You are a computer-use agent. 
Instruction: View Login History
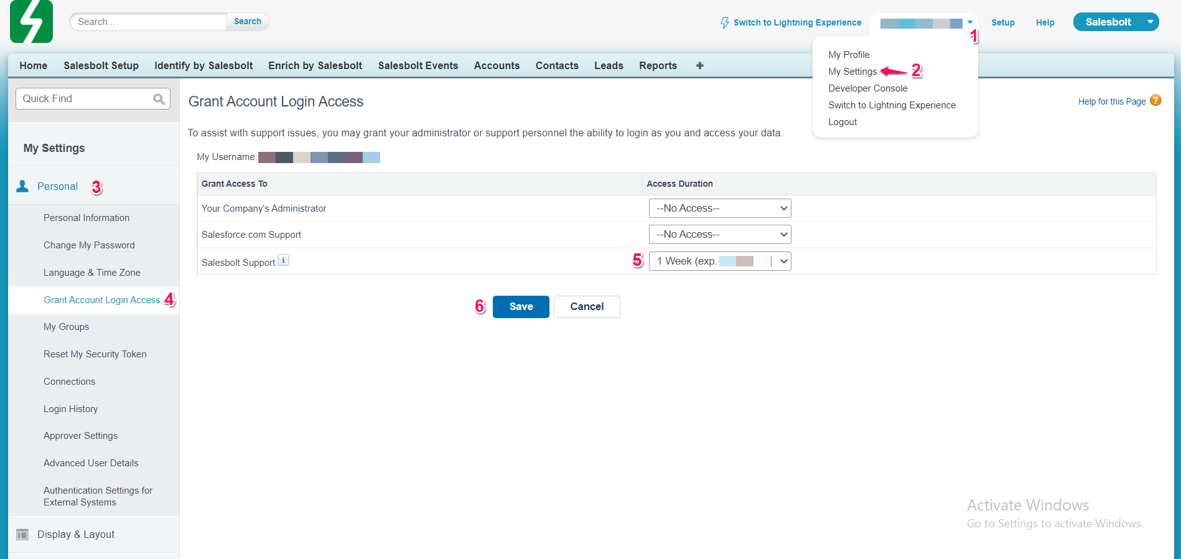click(x=70, y=409)
